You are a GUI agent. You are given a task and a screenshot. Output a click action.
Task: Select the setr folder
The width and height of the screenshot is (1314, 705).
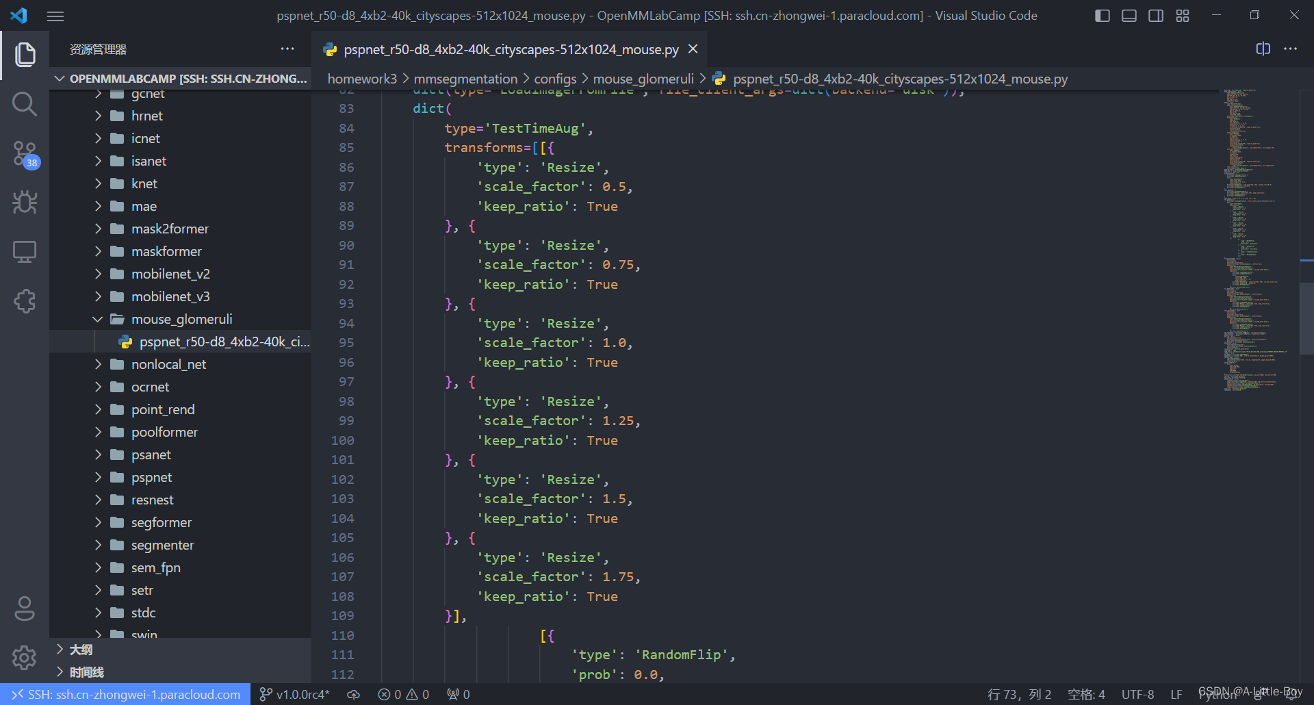[181, 590]
